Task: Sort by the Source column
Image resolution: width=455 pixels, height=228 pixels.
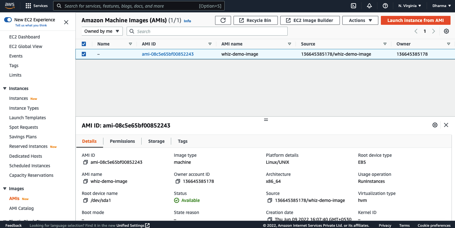Action: [385, 44]
